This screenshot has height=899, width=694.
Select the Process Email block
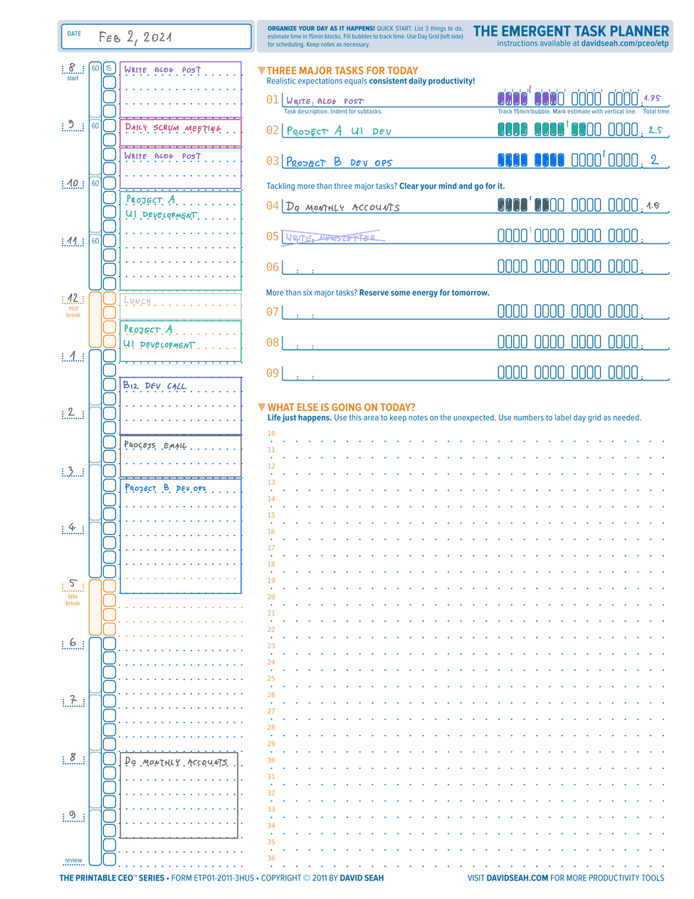180,456
